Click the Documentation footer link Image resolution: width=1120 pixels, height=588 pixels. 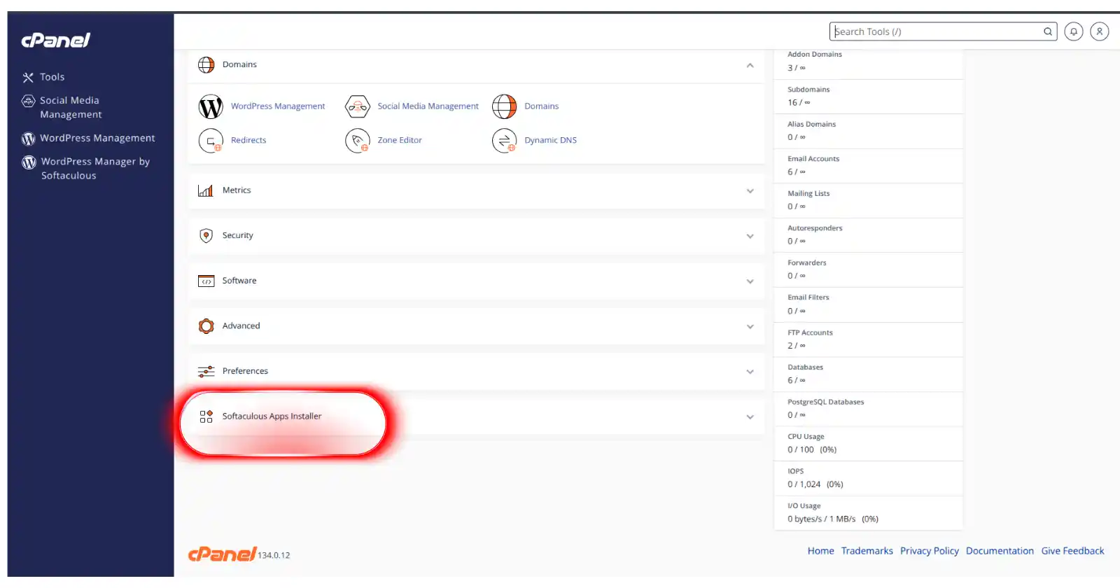1000,552
